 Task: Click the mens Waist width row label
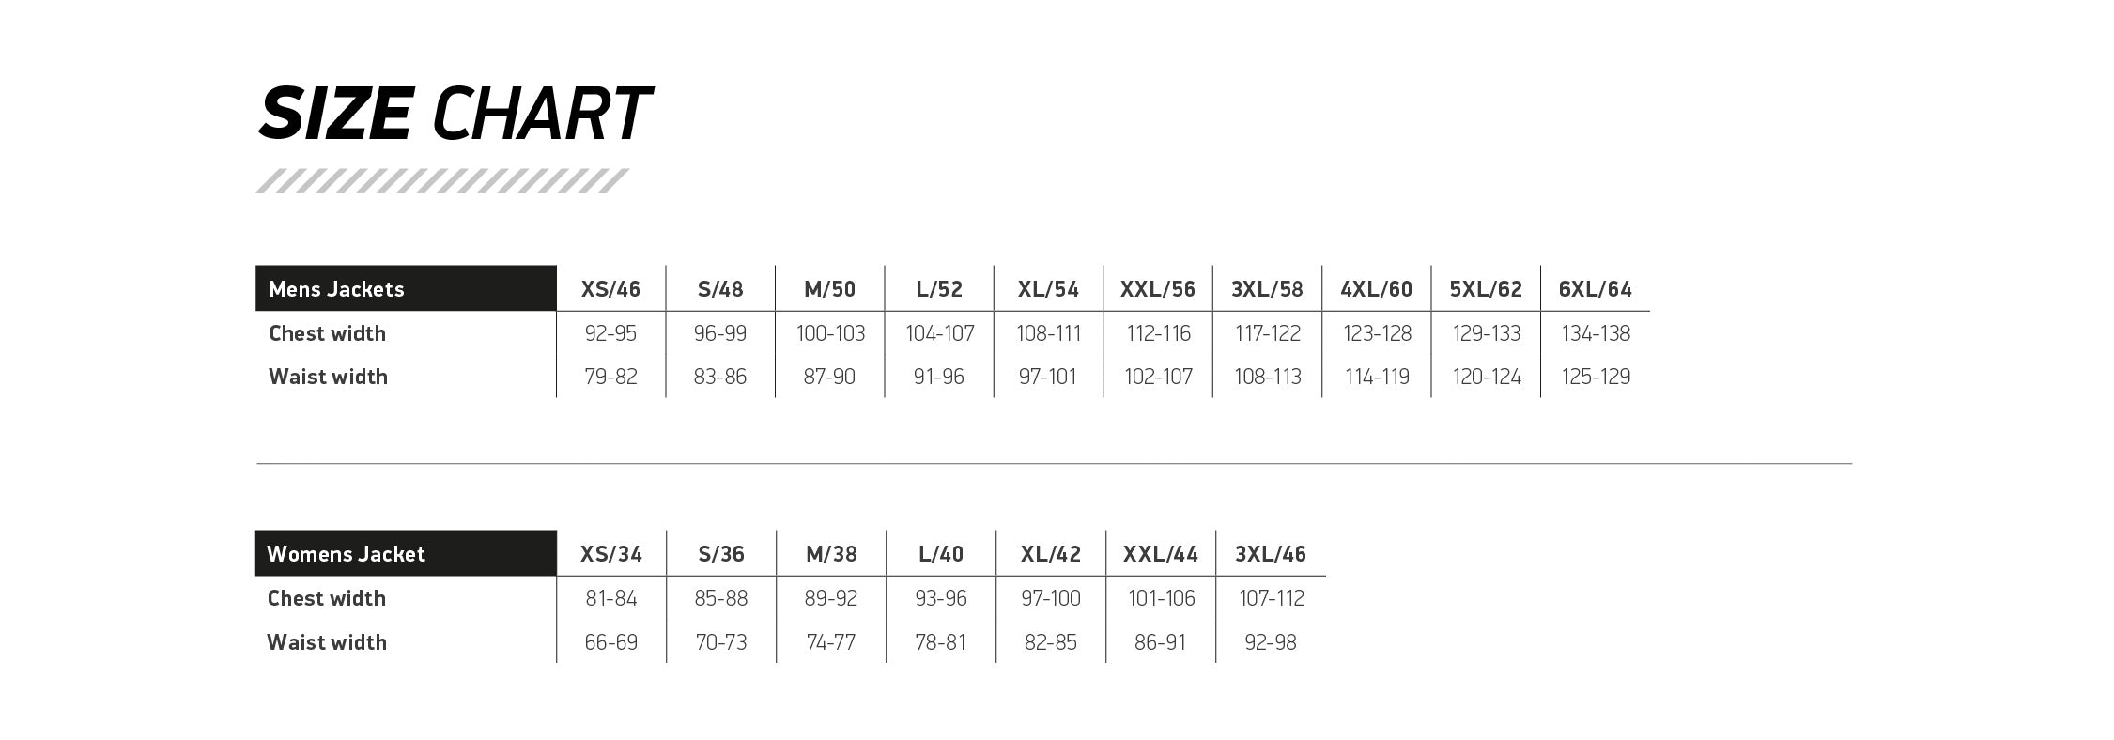[x=328, y=377]
